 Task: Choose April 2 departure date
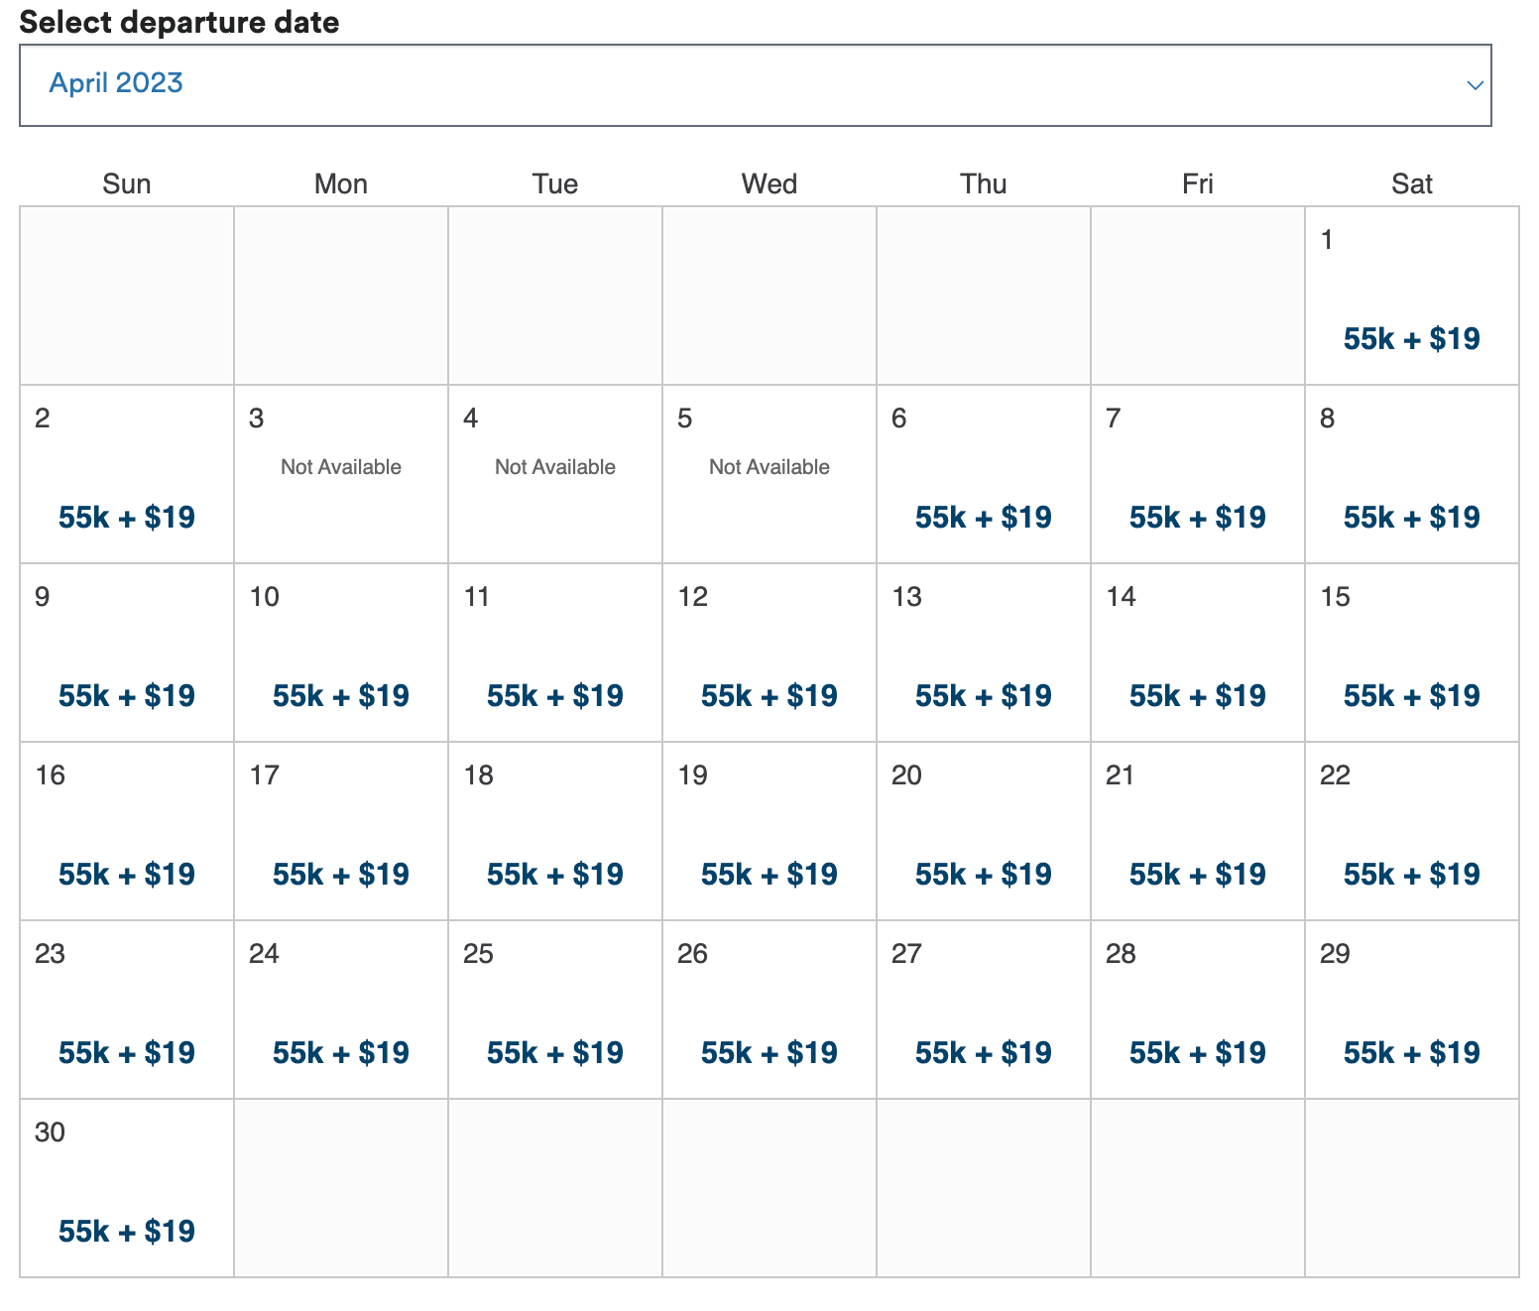pyautogui.click(x=127, y=474)
